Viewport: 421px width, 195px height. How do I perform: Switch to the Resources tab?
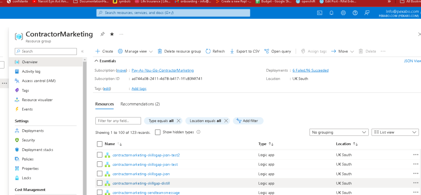[104, 104]
